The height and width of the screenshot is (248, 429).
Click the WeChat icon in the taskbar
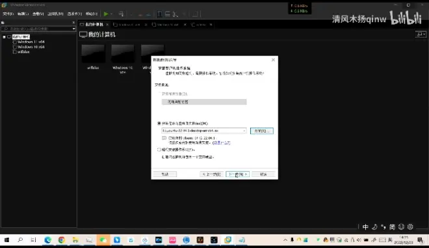[103, 240]
